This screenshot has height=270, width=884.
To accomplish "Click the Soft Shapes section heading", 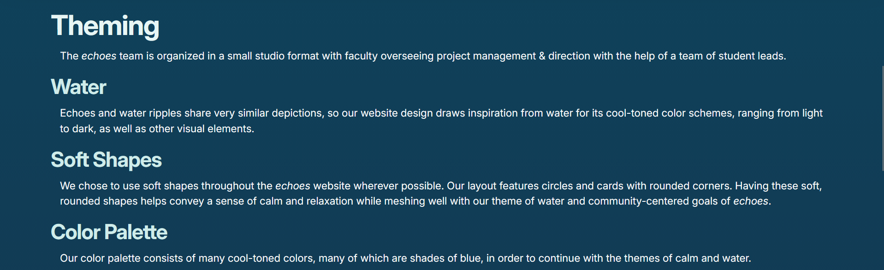I will tap(106, 160).
